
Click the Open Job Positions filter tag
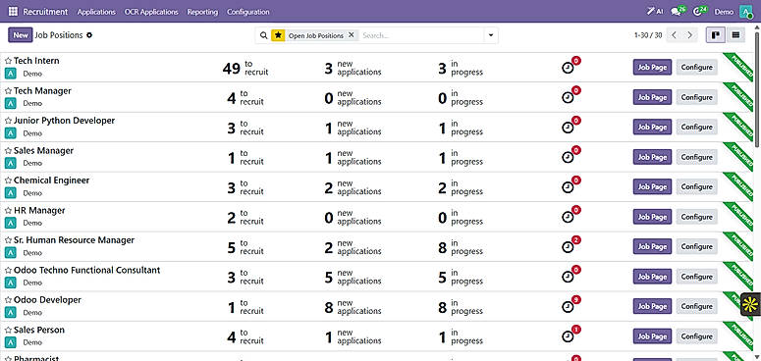point(315,35)
